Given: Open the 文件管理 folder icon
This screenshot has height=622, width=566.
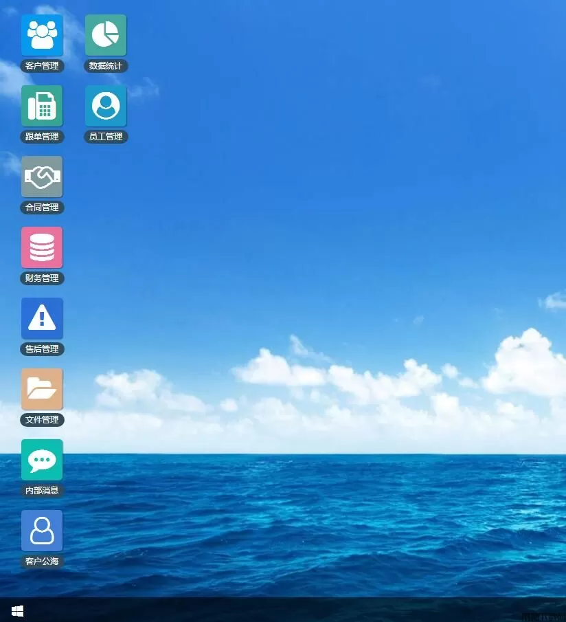Looking at the screenshot, I should [x=42, y=389].
